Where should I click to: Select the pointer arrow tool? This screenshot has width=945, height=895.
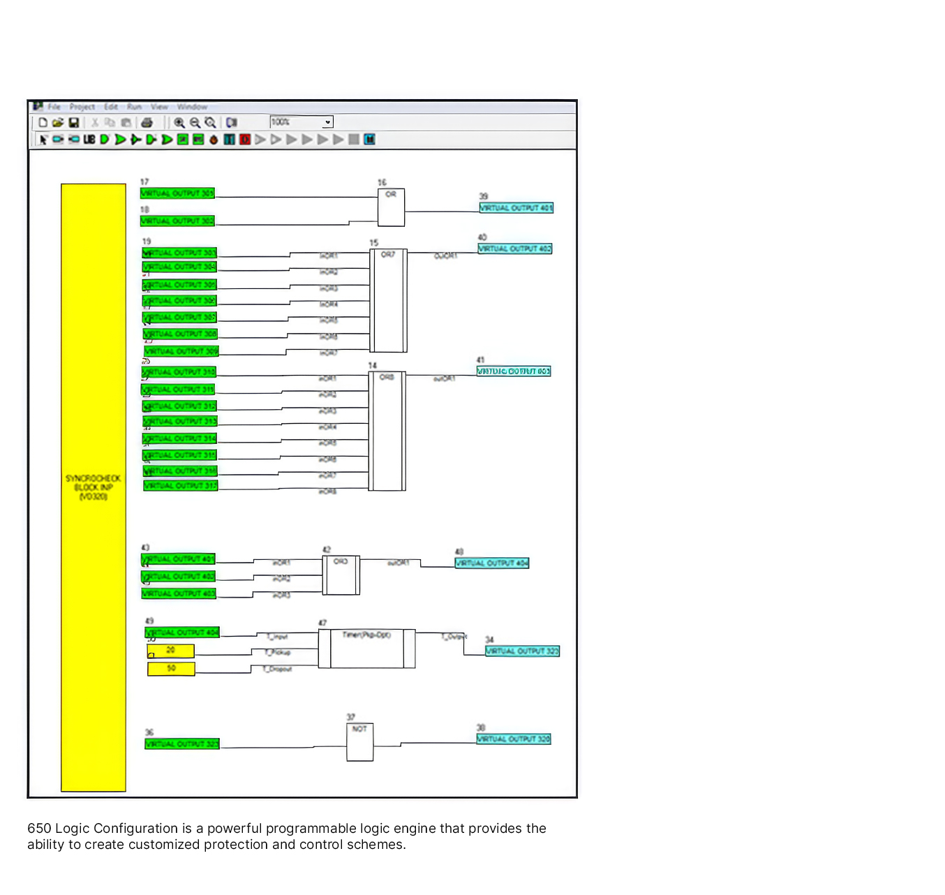coord(43,140)
